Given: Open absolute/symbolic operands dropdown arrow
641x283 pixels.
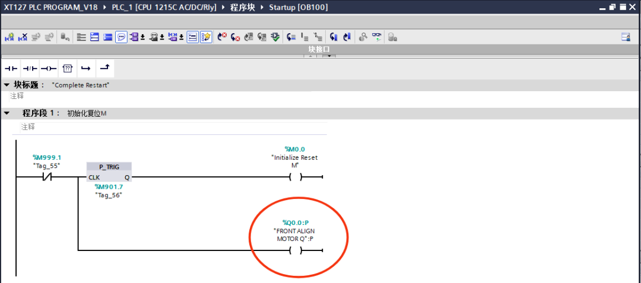Looking at the screenshot, I should pos(142,37).
